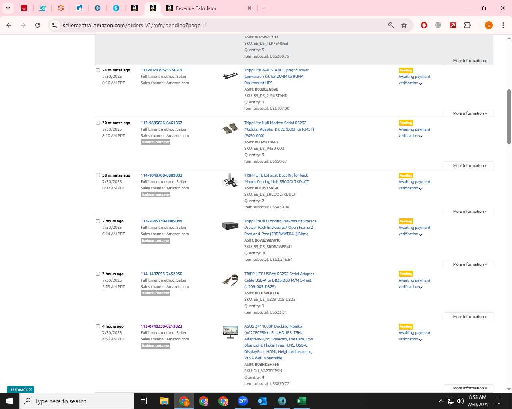Click the ASUS monitor product thumbnail
512x409 pixels.
pyautogui.click(x=230, y=332)
